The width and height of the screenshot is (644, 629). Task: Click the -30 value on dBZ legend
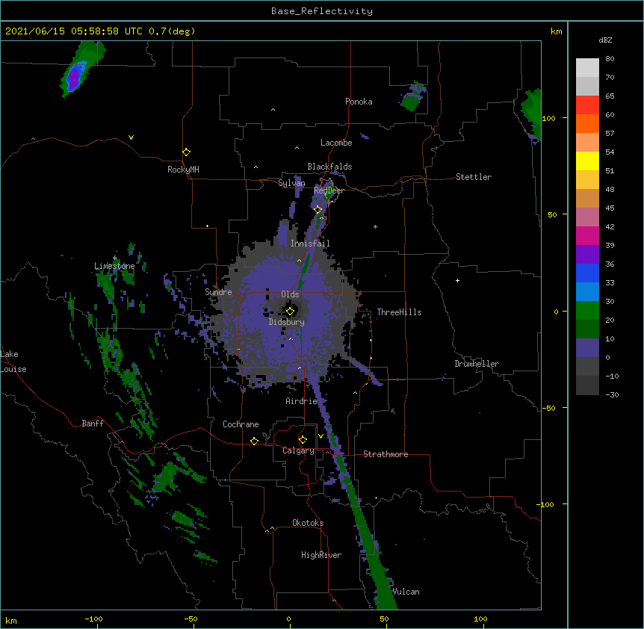click(x=612, y=394)
